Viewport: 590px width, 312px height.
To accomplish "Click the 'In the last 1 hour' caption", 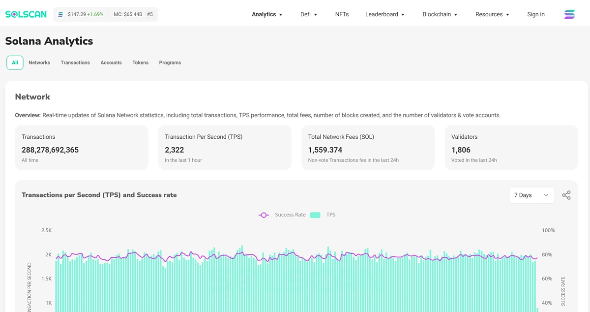I will (x=183, y=160).
